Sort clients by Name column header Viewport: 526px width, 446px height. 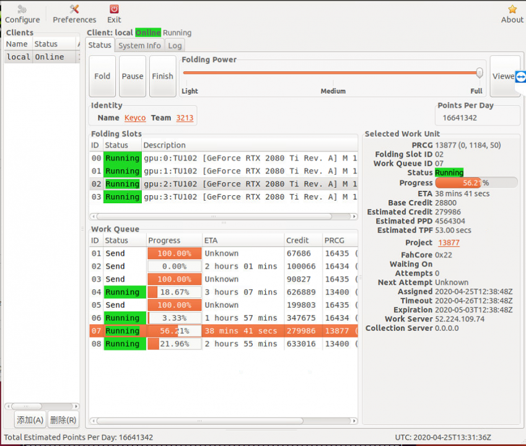coord(17,44)
